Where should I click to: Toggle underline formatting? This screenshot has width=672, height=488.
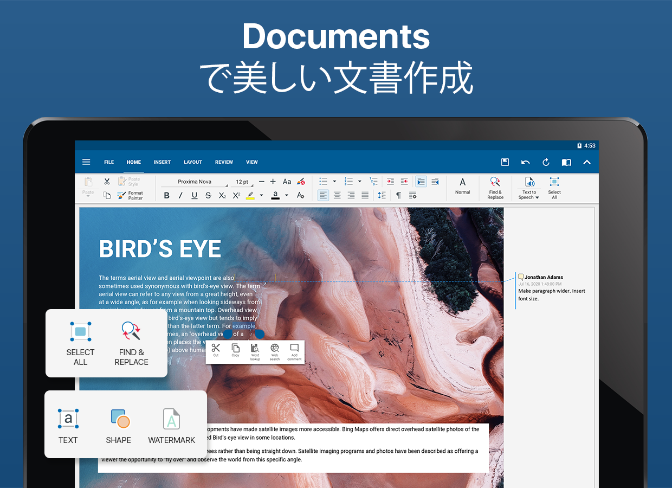pyautogui.click(x=195, y=195)
